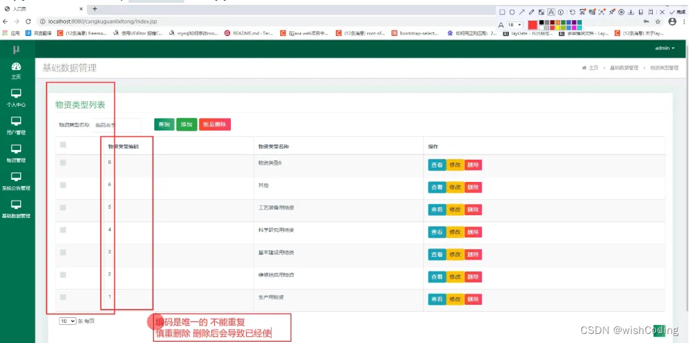Pick the black color swatch
Image resolution: width=689 pixels, height=343 pixels.
(542, 22)
